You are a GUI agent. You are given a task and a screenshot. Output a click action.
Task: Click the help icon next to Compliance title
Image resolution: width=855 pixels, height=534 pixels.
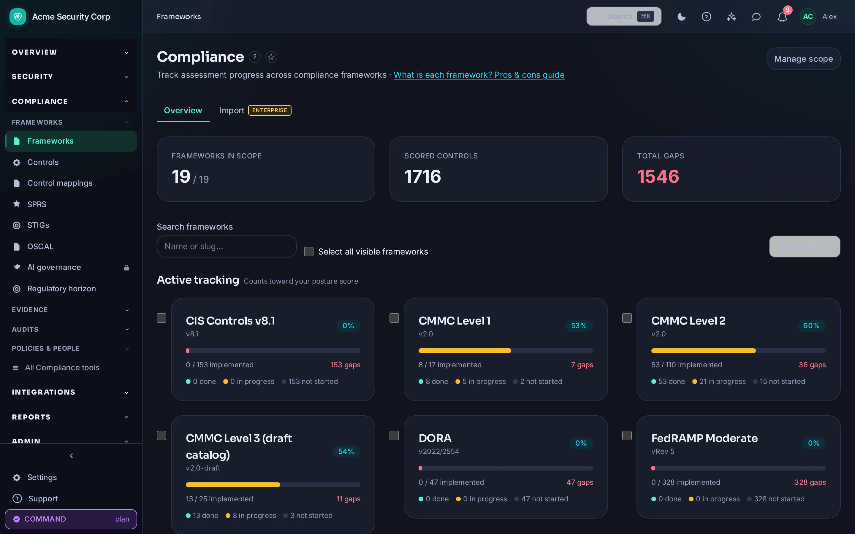[254, 57]
